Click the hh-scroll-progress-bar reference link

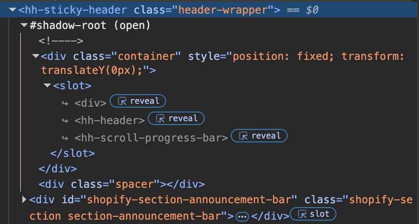click(x=151, y=138)
